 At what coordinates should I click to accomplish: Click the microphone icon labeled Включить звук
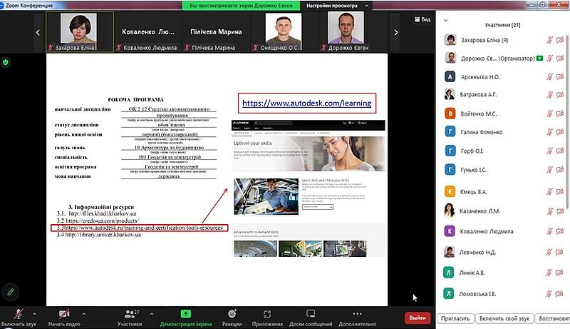pyautogui.click(x=16, y=313)
